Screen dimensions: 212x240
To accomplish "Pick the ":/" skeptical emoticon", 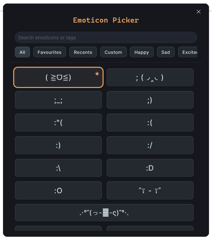I will (x=150, y=145).
